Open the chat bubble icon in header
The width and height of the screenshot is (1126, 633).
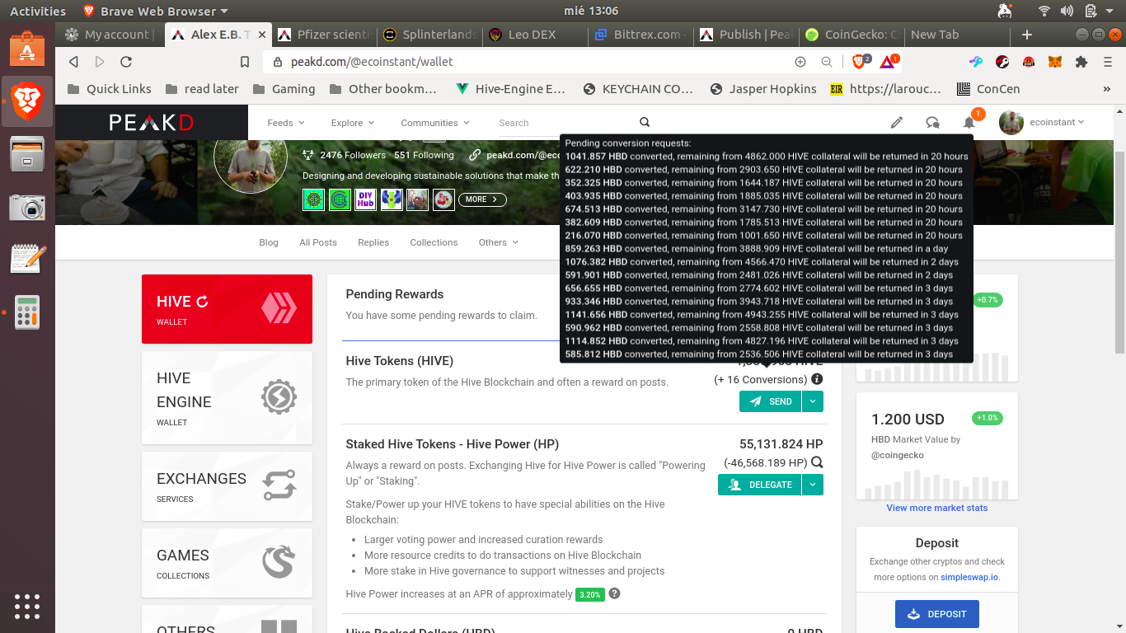pyautogui.click(x=932, y=122)
